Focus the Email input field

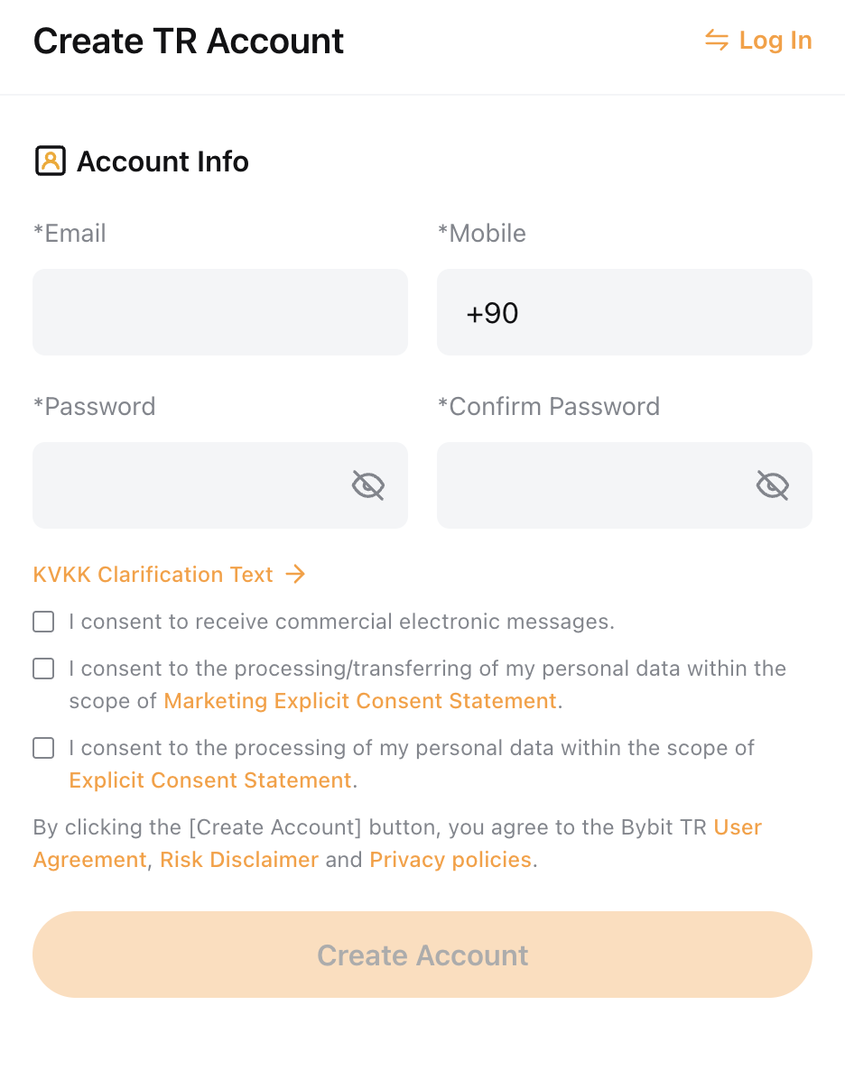click(220, 312)
